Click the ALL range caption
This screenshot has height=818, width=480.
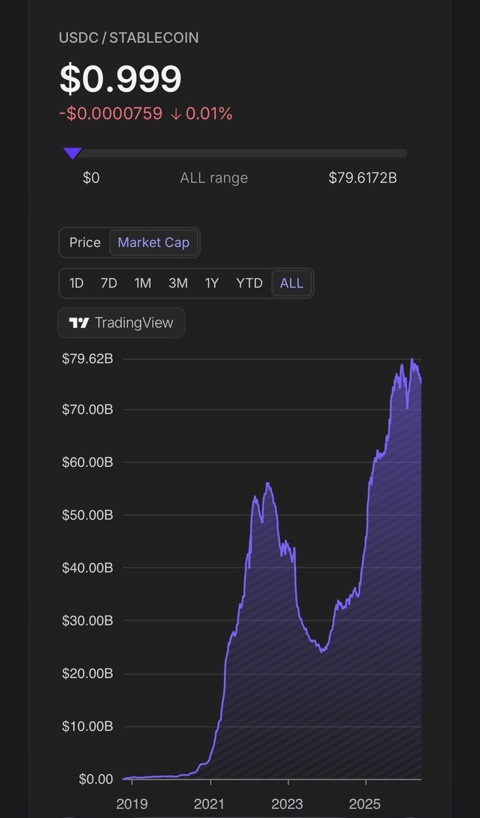click(x=214, y=178)
